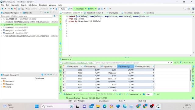The height and width of the screenshot is (110, 195).
Task: Open avg(Salary) column header dropdown
Action: point(116,66)
